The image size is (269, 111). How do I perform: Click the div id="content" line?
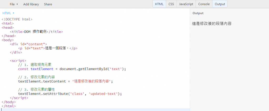pos(28,44)
